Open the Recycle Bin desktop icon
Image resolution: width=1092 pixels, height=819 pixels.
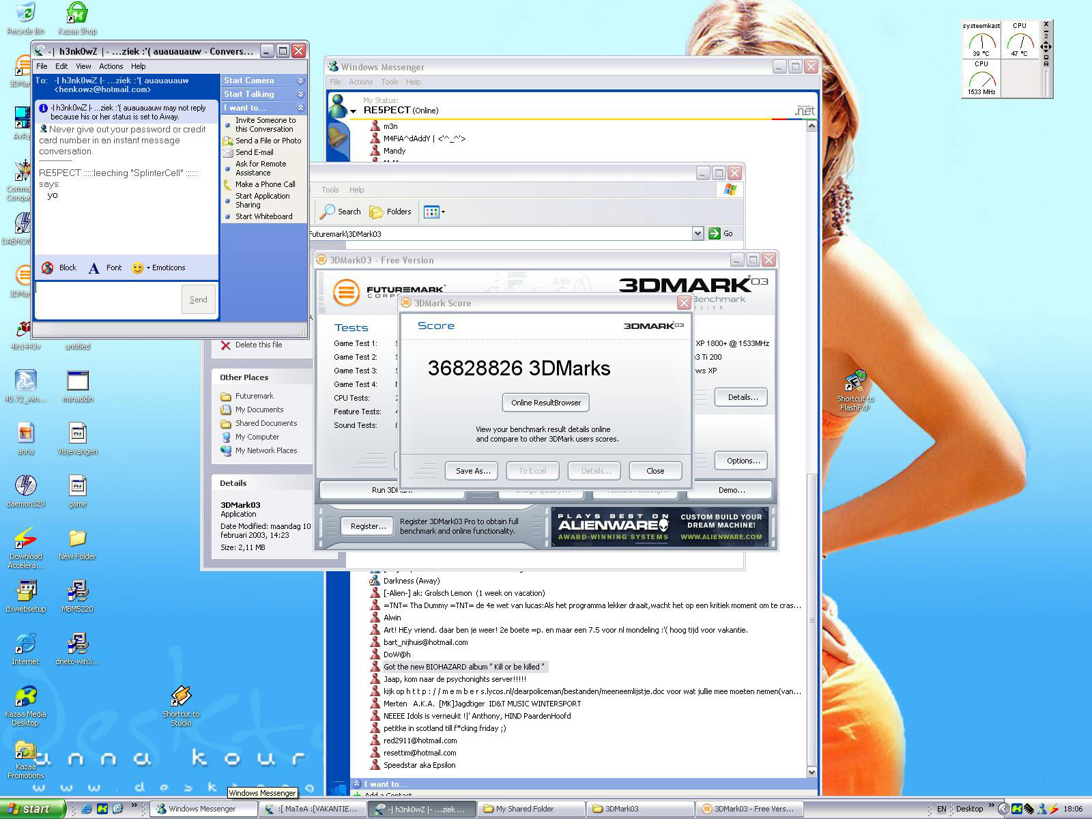click(25, 18)
